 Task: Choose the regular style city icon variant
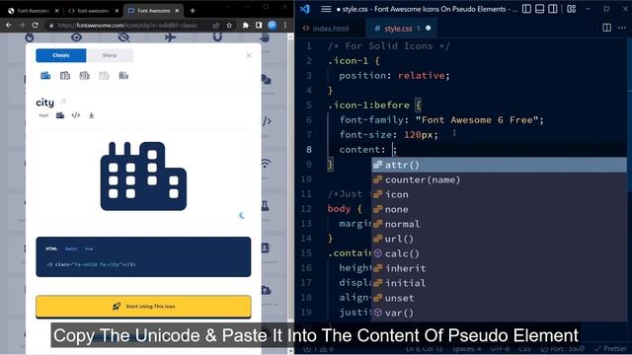(x=65, y=75)
